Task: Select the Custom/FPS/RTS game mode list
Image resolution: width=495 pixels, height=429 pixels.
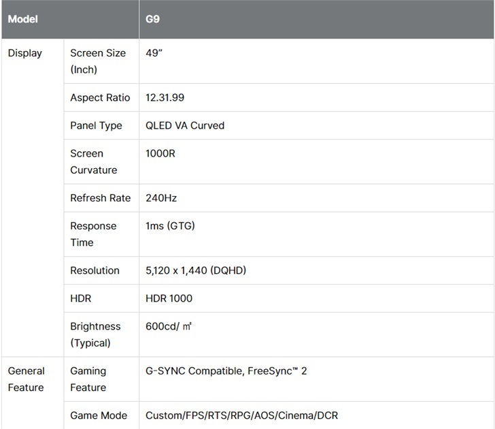Action: (241, 415)
